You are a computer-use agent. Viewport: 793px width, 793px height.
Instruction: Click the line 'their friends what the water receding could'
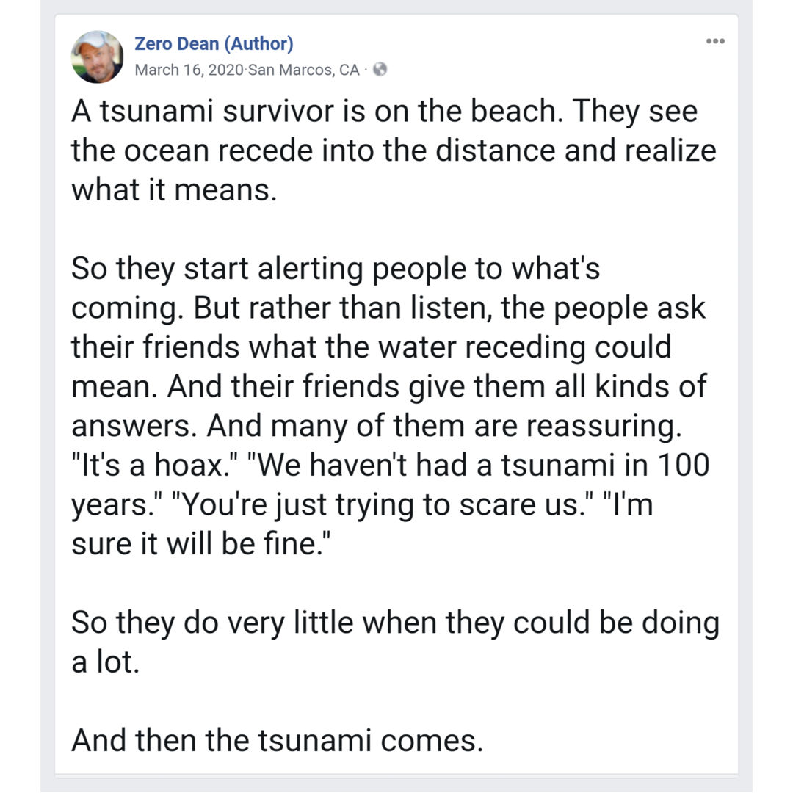tap(372, 347)
